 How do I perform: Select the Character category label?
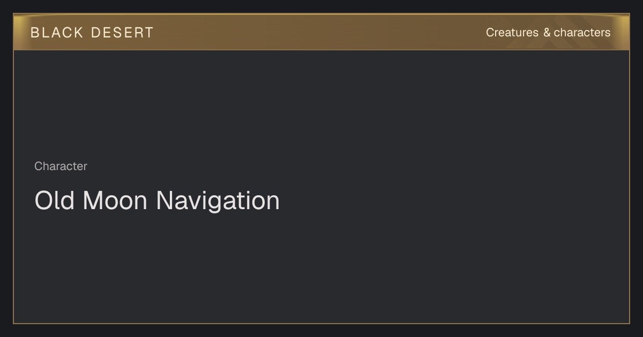point(61,166)
